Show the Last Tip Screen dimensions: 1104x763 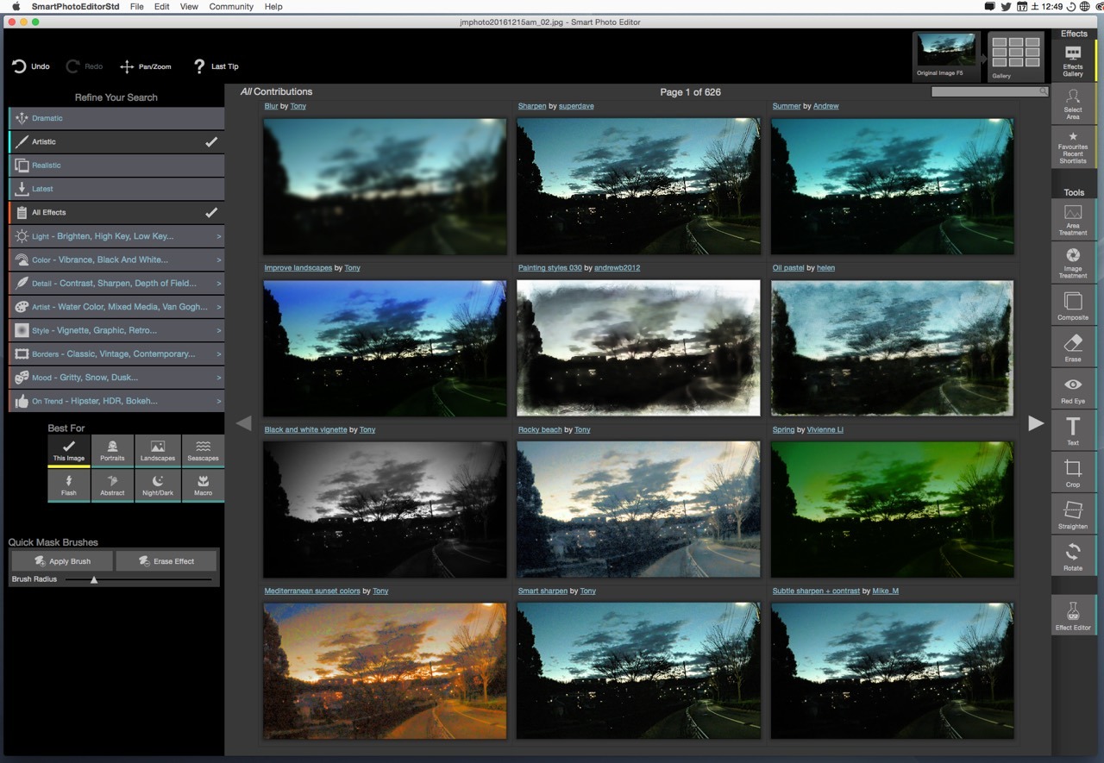pos(216,66)
